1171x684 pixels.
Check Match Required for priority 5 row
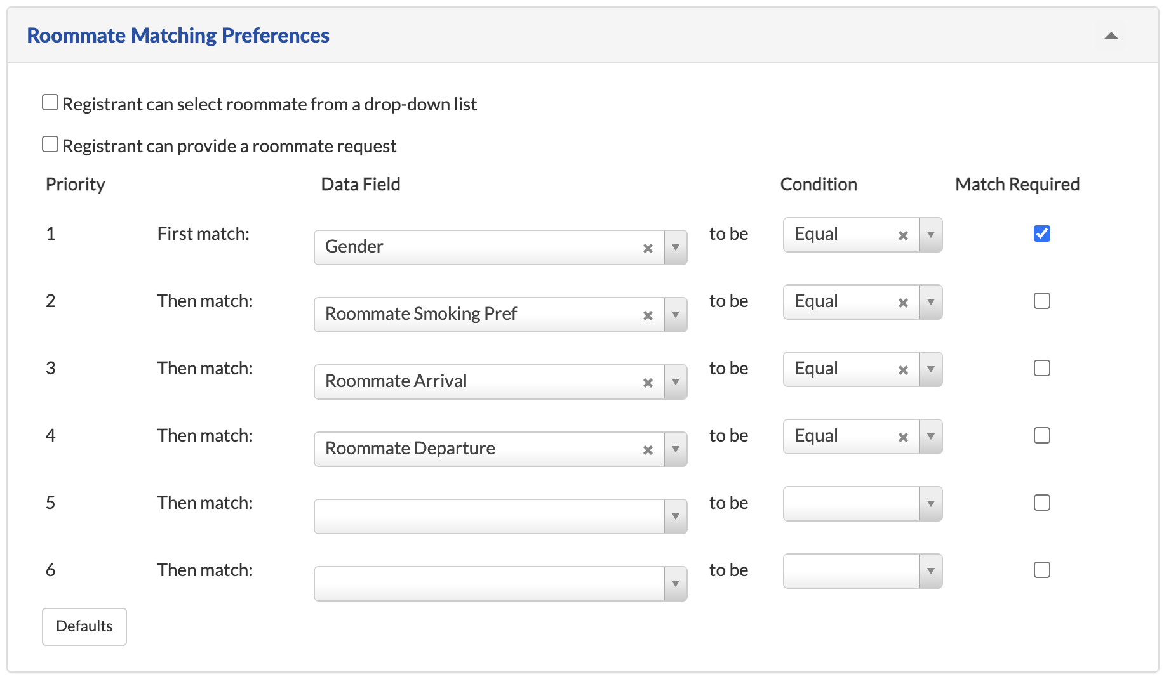click(x=1041, y=503)
